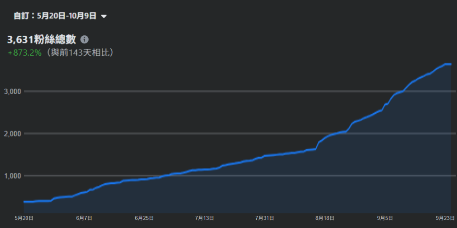Select the 5月20日 x-axis date label
Viewport: 457px width, 228px height.
24,218
